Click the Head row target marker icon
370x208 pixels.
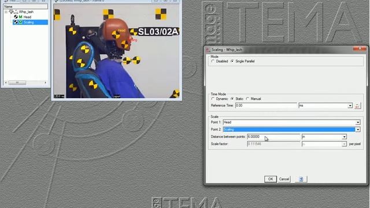coord(16,17)
